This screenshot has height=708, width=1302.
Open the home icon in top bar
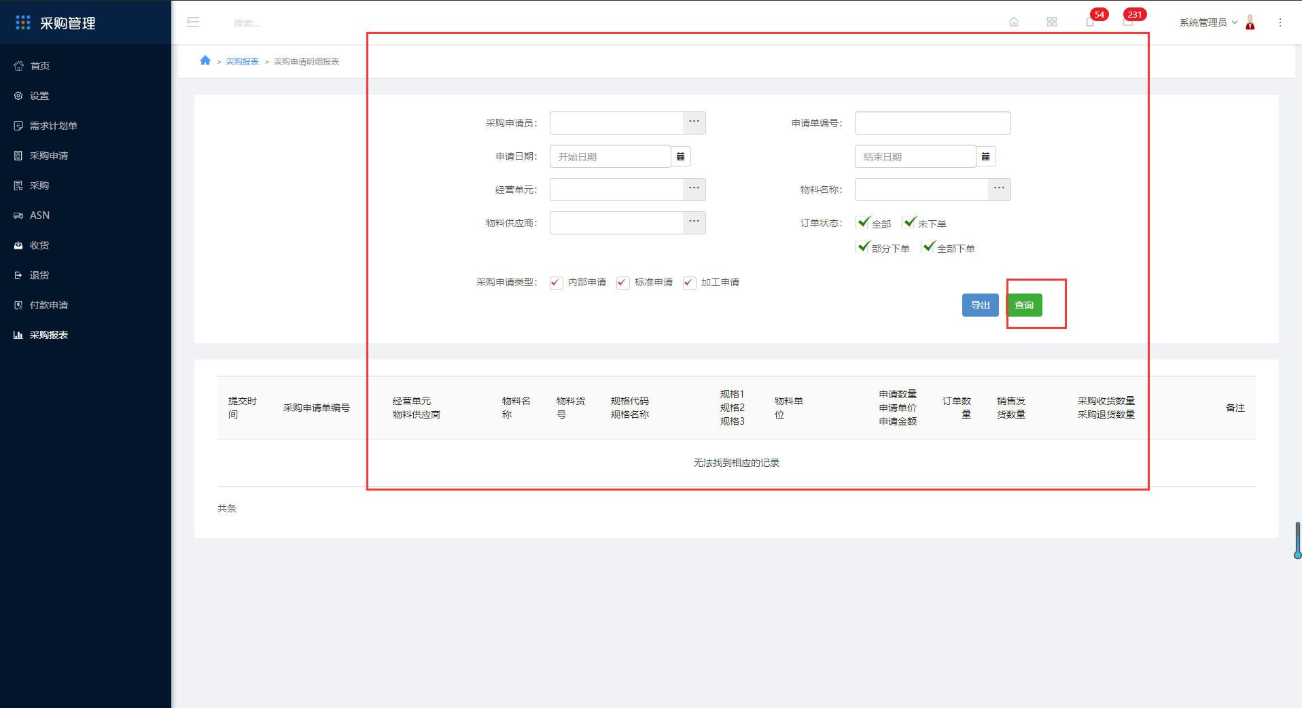1014,22
